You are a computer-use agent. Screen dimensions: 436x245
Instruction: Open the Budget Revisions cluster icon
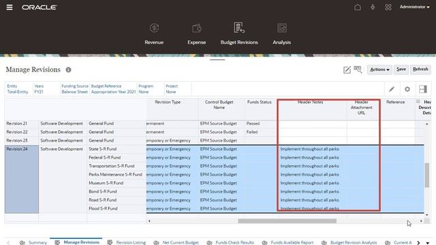(x=239, y=34)
